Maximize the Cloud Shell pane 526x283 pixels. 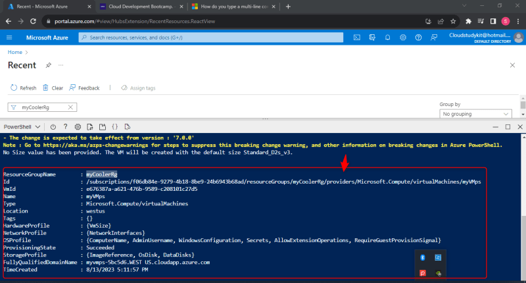[x=508, y=127]
